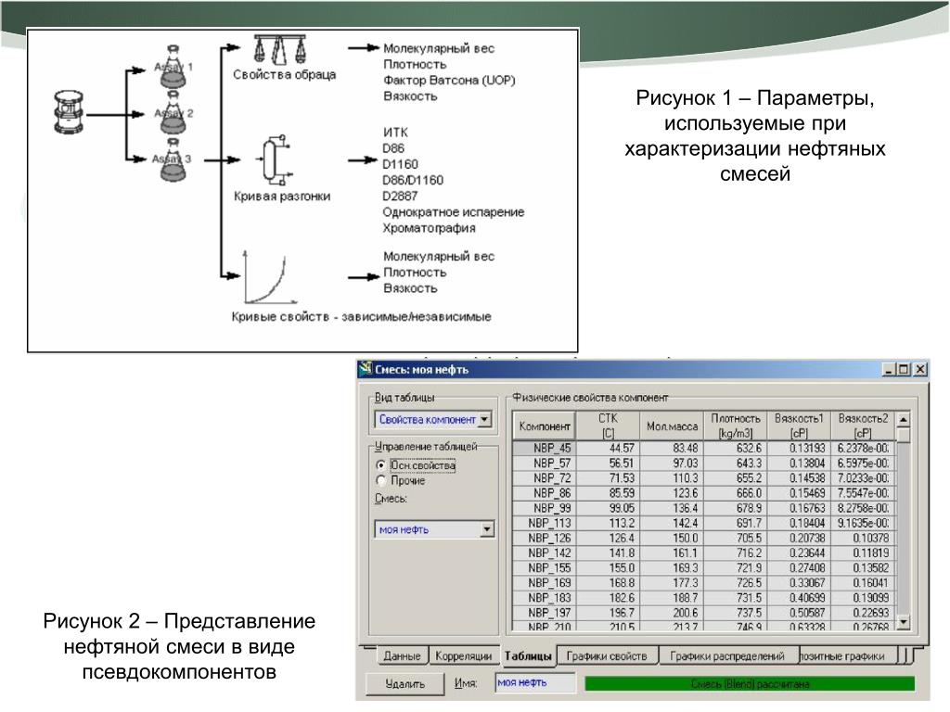Click the balance scale icon above Свойства образца
Viewport: 950px width, 712px height.
tap(280, 50)
